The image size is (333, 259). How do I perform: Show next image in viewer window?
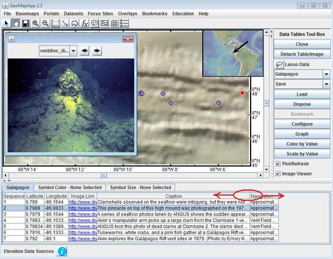click(x=97, y=51)
